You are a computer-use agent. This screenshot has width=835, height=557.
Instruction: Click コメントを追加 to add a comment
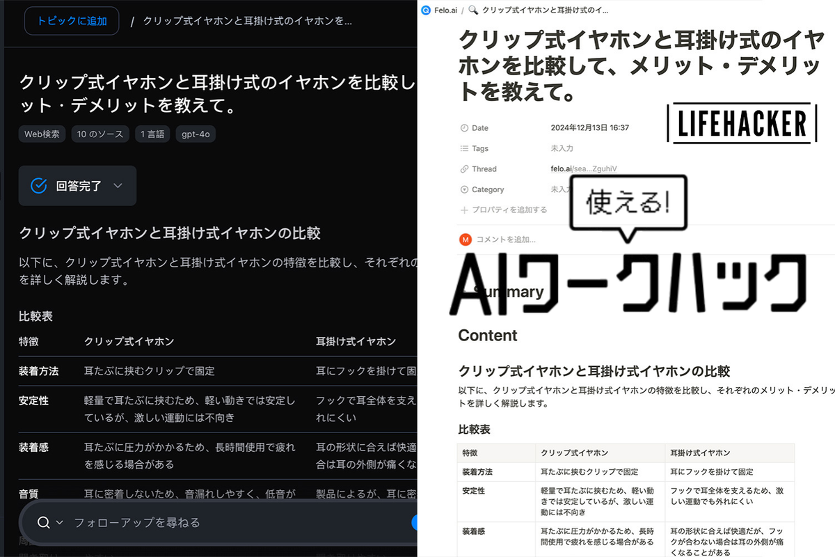pos(501,239)
